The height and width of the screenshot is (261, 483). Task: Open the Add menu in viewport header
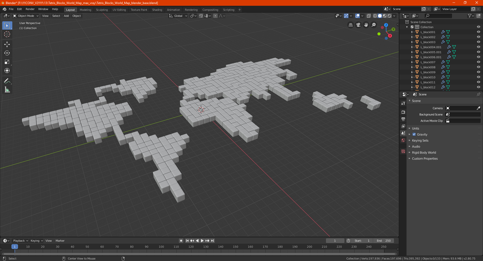[x=66, y=16]
